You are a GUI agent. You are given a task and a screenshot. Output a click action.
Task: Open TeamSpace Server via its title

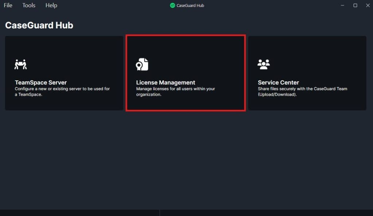point(41,83)
